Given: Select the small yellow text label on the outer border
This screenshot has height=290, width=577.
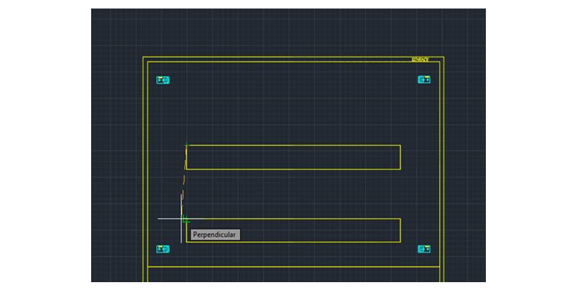Looking at the screenshot, I should click(420, 60).
